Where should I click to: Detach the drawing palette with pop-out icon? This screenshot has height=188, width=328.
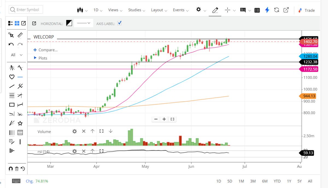coord(24,23)
